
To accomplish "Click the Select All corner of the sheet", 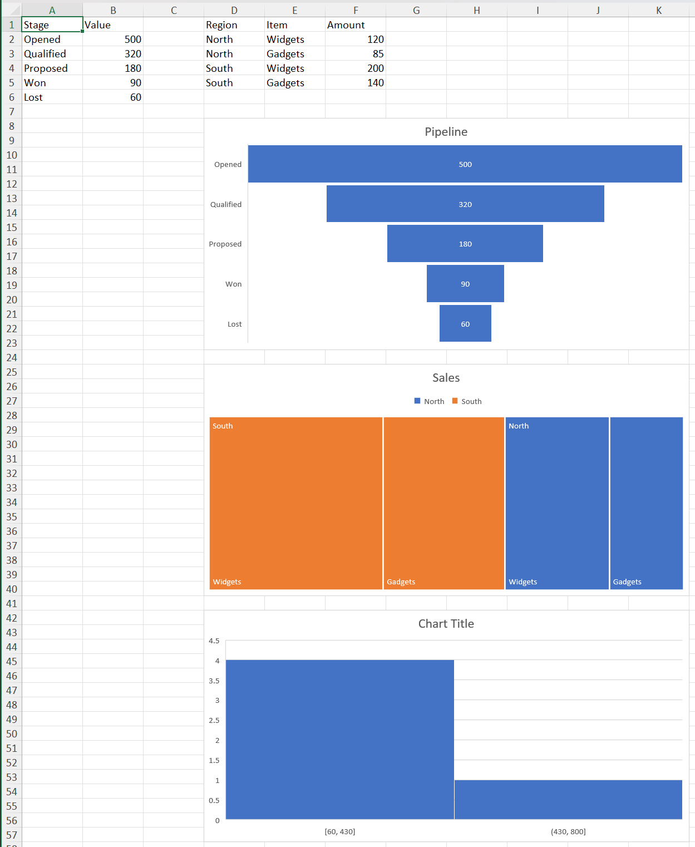I will 11,10.
